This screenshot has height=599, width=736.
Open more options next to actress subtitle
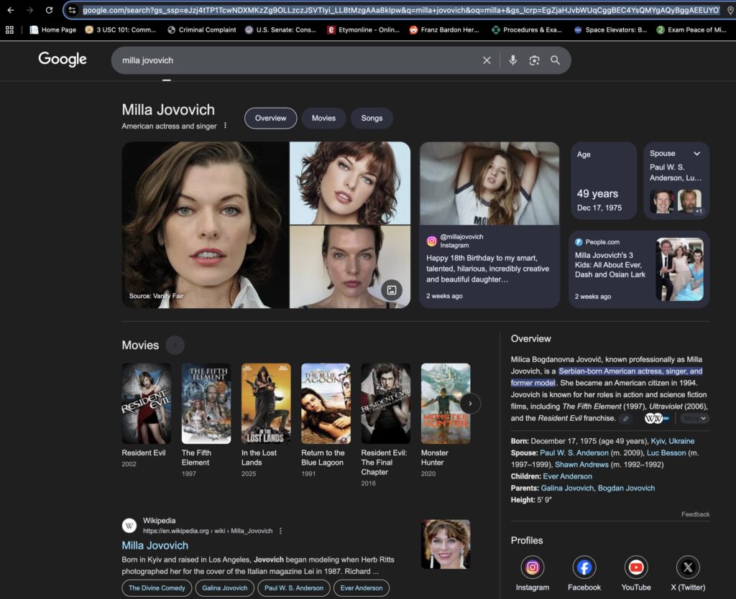(x=225, y=126)
